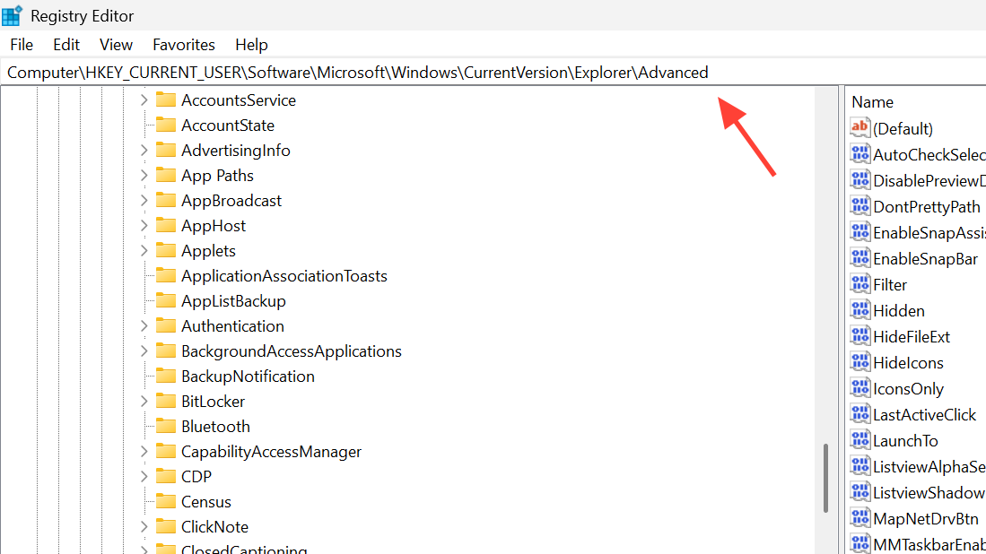This screenshot has width=986, height=554.
Task: Select the HideFileExt binary value icon
Action: coord(860,336)
